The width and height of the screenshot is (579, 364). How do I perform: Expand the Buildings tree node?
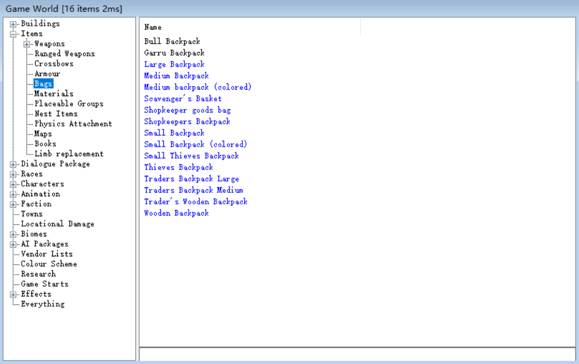pyautogui.click(x=13, y=24)
